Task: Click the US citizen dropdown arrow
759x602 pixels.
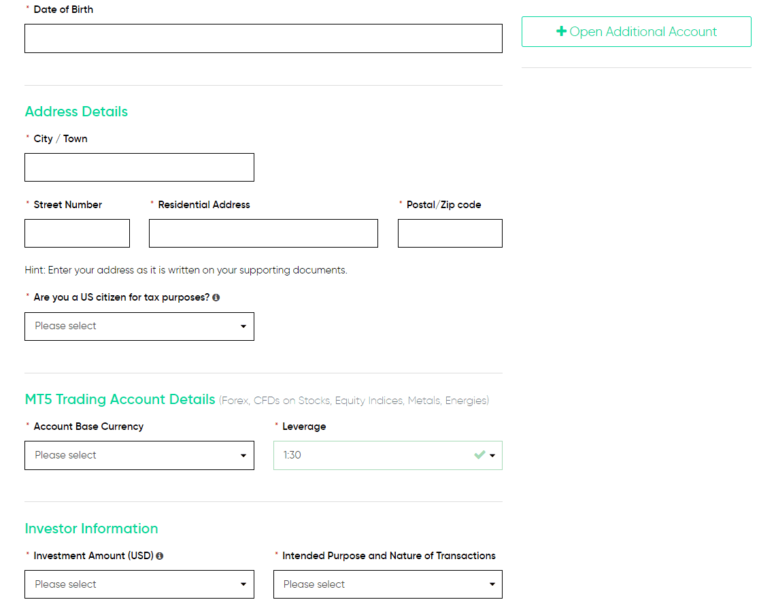Action: [x=243, y=327]
